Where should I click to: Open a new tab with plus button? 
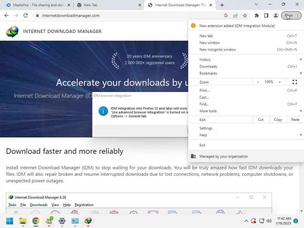[222, 5]
